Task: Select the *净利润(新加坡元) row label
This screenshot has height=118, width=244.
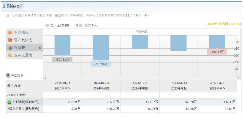Action: tap(25, 102)
